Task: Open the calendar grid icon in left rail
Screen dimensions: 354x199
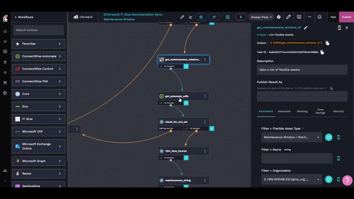Action: click(5, 52)
